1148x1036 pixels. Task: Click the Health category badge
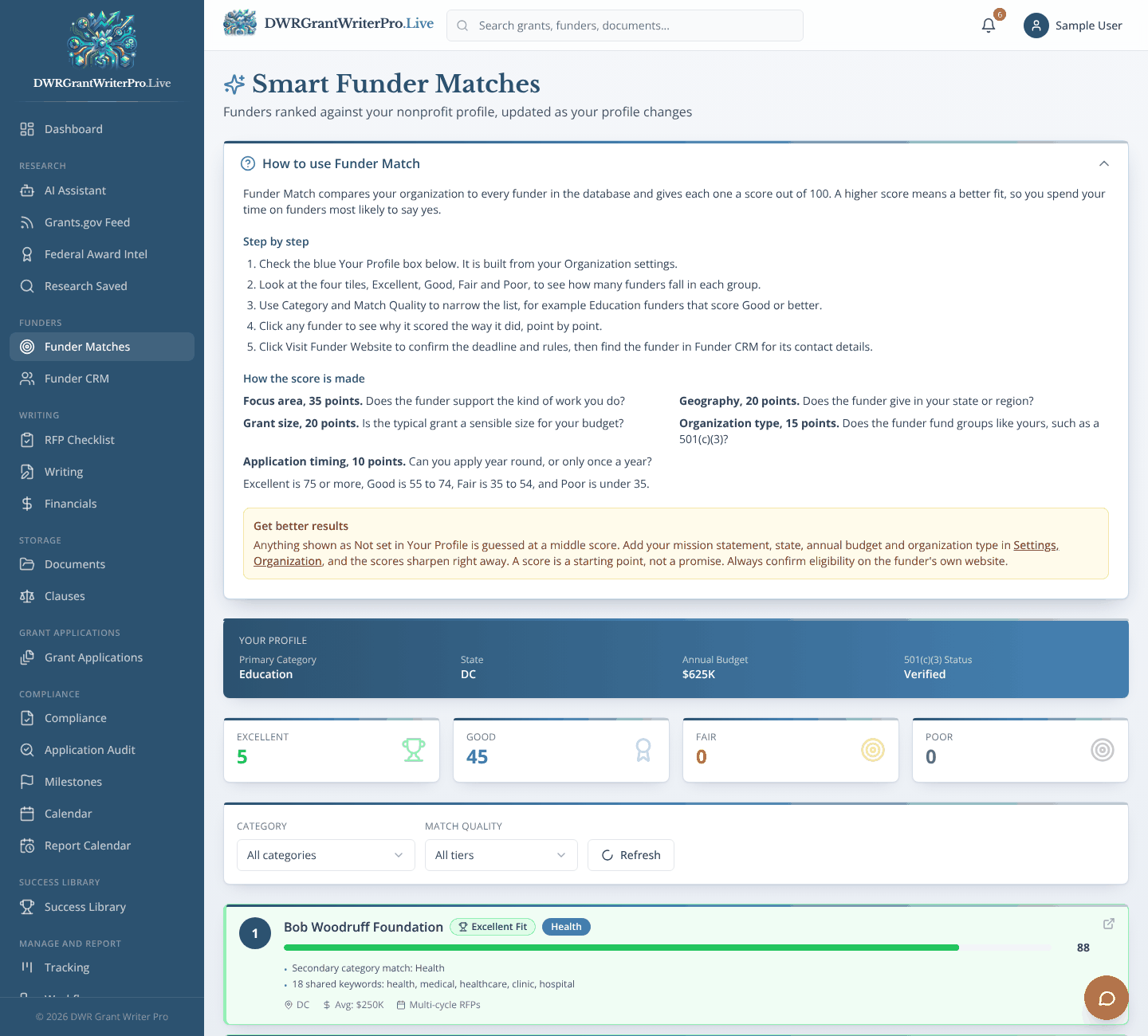[x=566, y=927]
